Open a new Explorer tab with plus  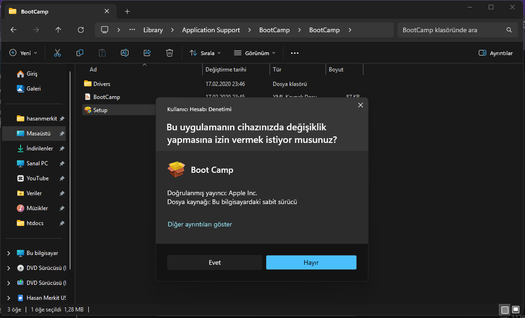point(127,11)
